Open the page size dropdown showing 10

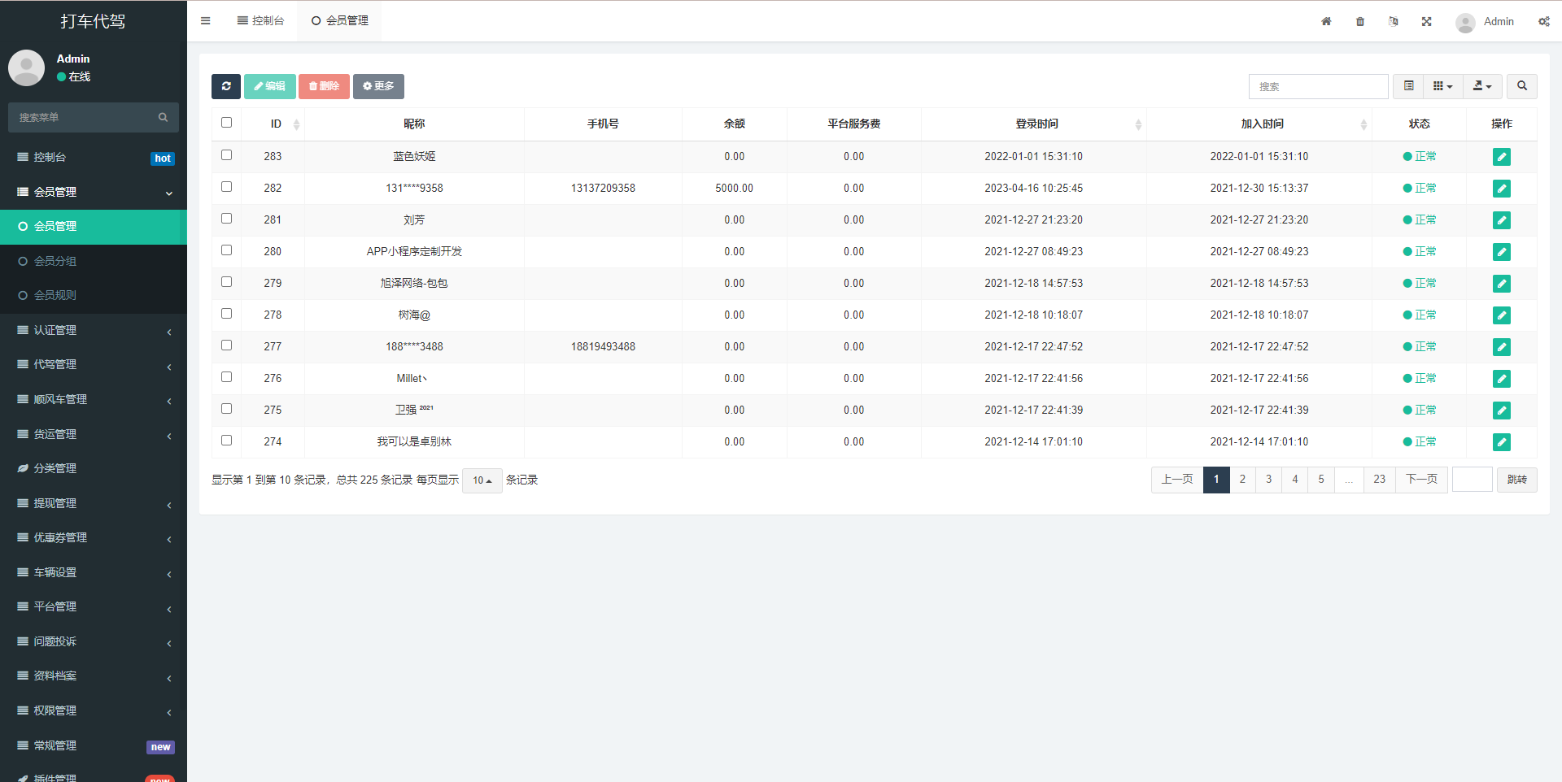(x=482, y=480)
